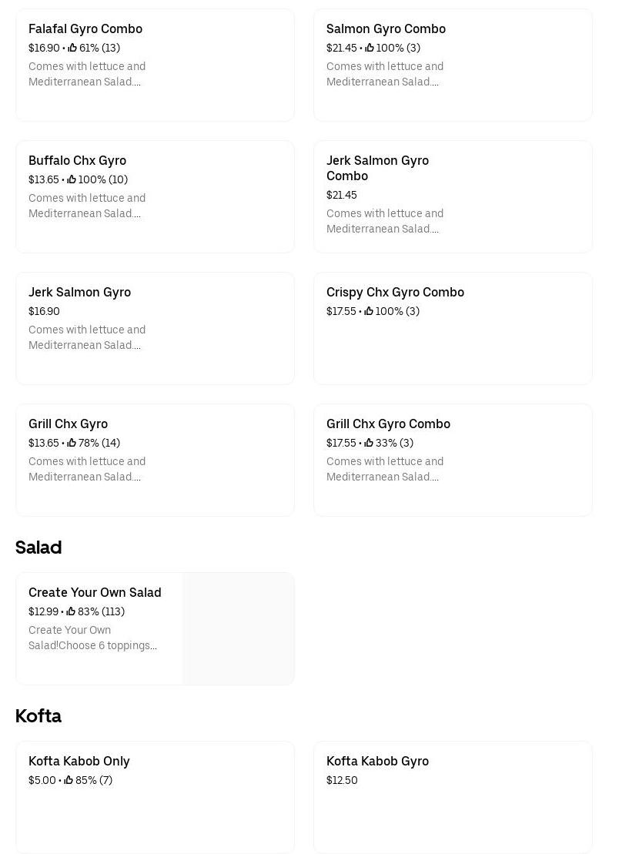Click thumbs-up icon on Falafal Gyro Combo

click(72, 48)
